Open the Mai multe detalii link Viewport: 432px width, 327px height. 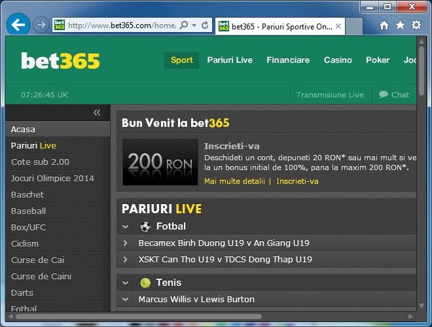pos(234,181)
